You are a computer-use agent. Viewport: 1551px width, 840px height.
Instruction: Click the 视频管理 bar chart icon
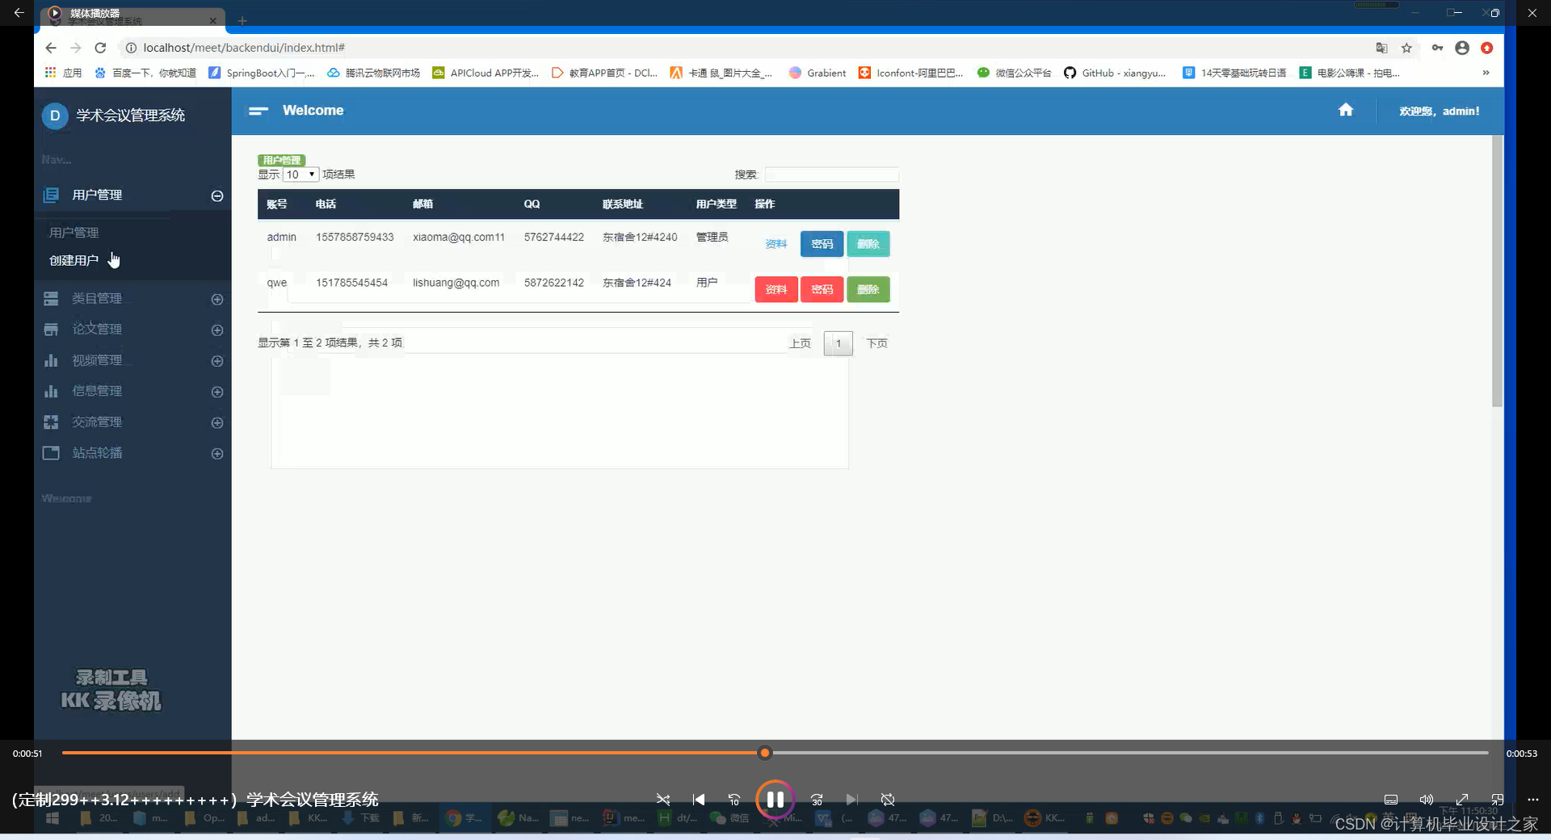(51, 360)
